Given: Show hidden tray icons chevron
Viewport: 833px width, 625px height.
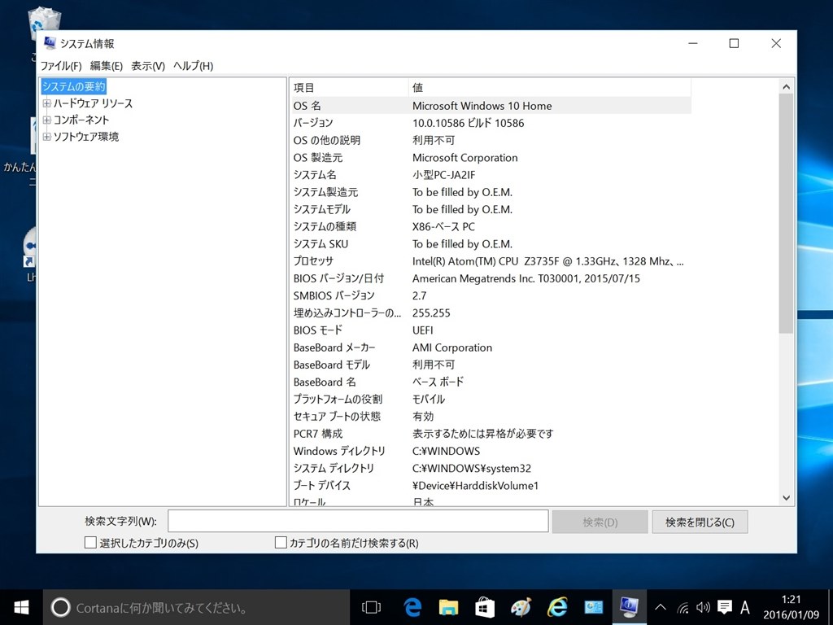Looking at the screenshot, I should click(661, 607).
